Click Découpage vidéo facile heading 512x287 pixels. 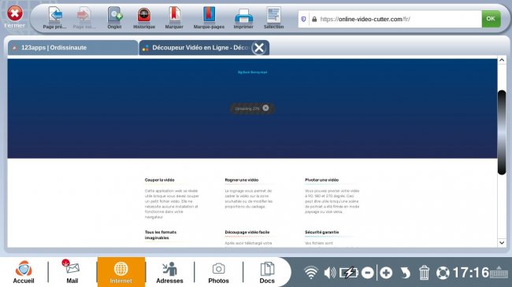247,232
